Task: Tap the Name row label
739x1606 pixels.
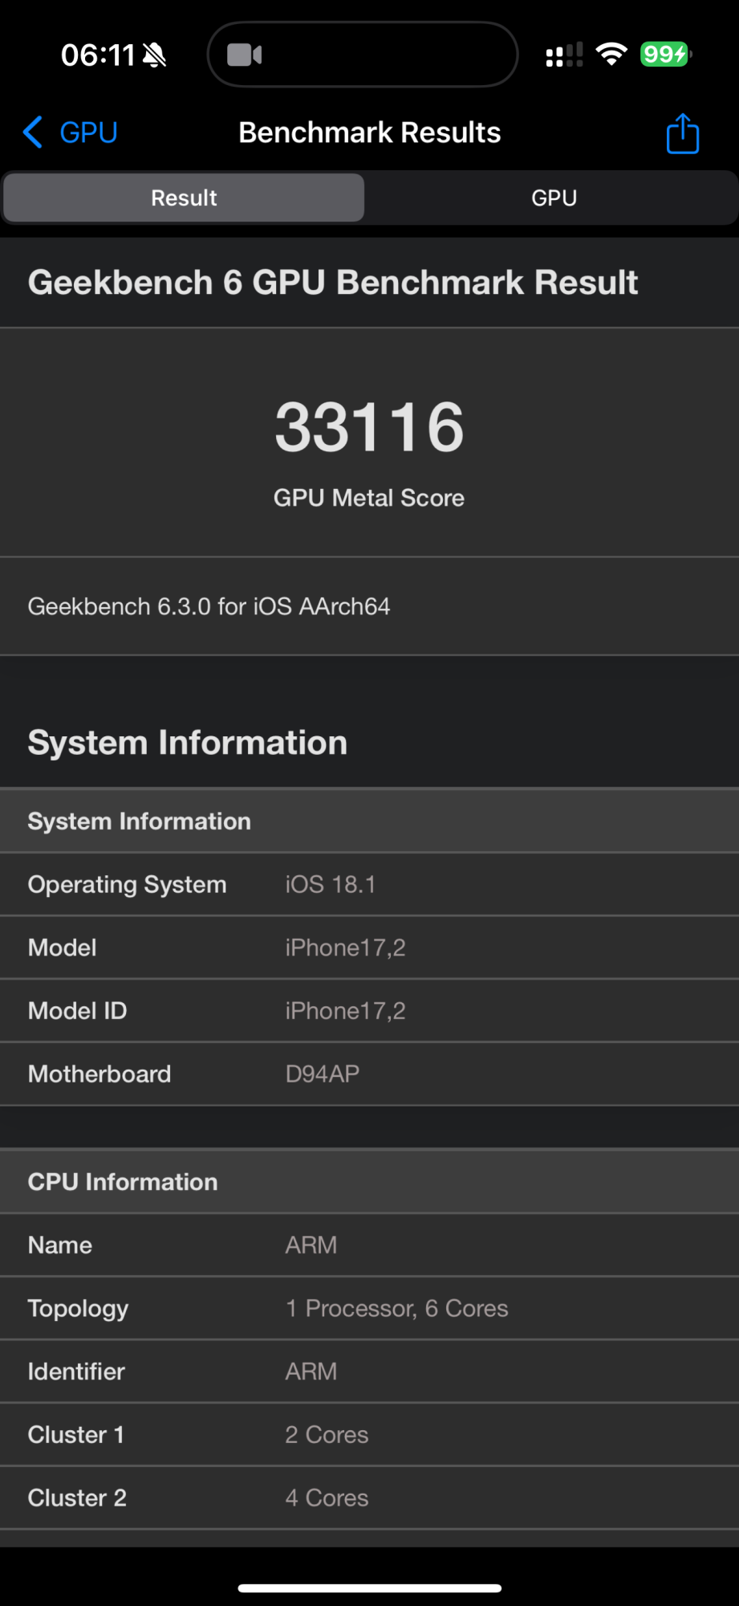Action: click(x=60, y=1245)
